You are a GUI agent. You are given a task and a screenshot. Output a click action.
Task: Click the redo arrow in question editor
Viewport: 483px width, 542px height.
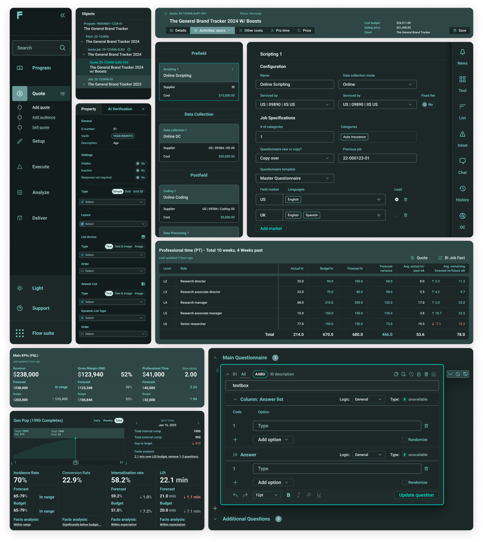tap(245, 495)
